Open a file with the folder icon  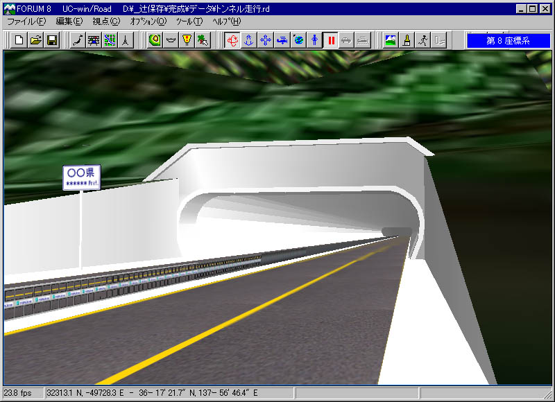click(35, 40)
